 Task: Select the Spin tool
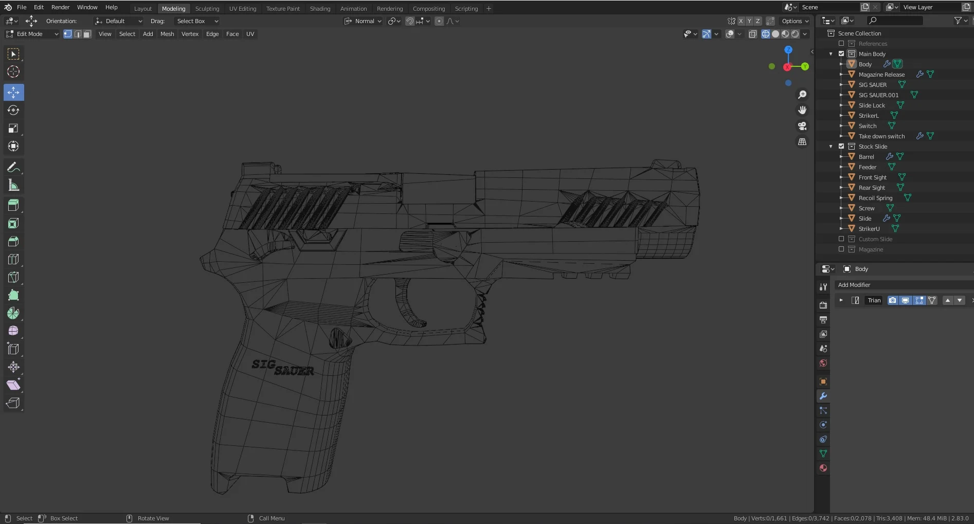pyautogui.click(x=13, y=313)
